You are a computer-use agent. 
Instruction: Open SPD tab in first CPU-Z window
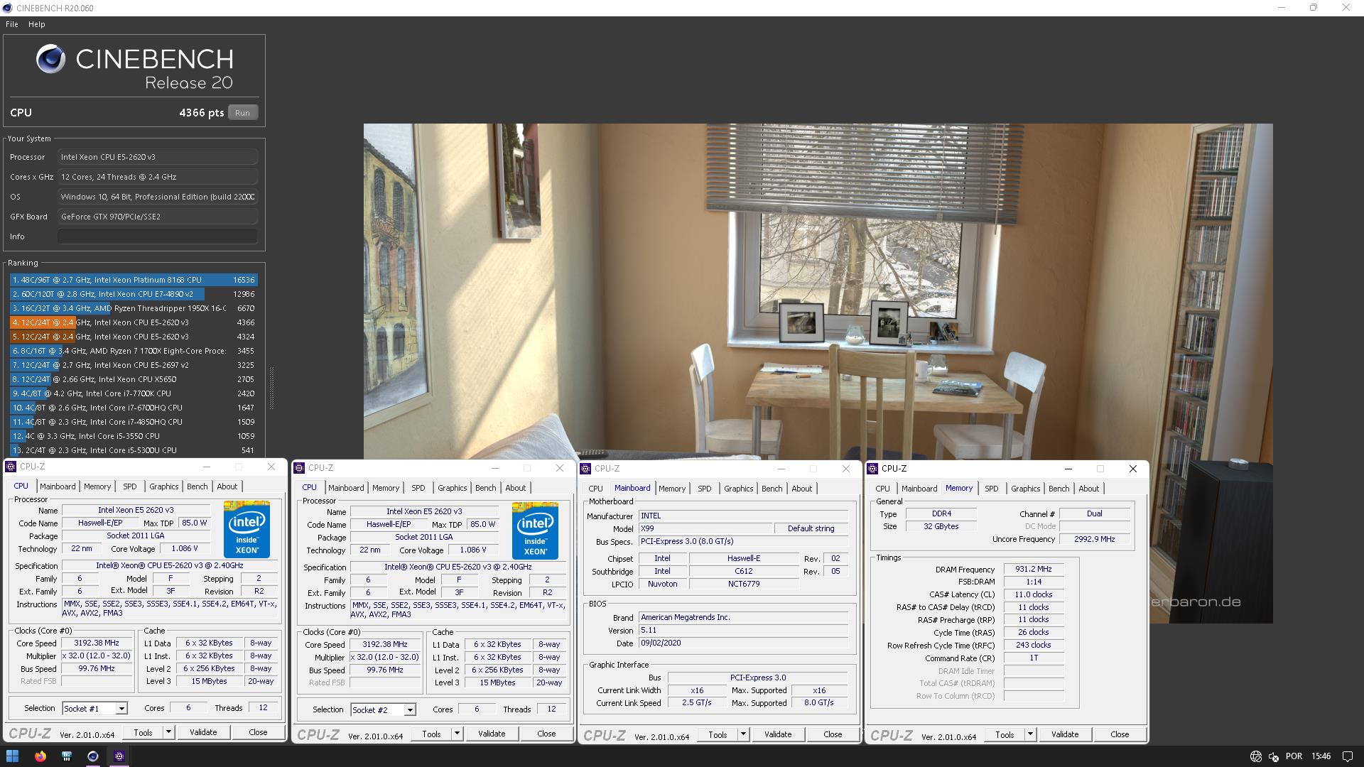tap(129, 486)
